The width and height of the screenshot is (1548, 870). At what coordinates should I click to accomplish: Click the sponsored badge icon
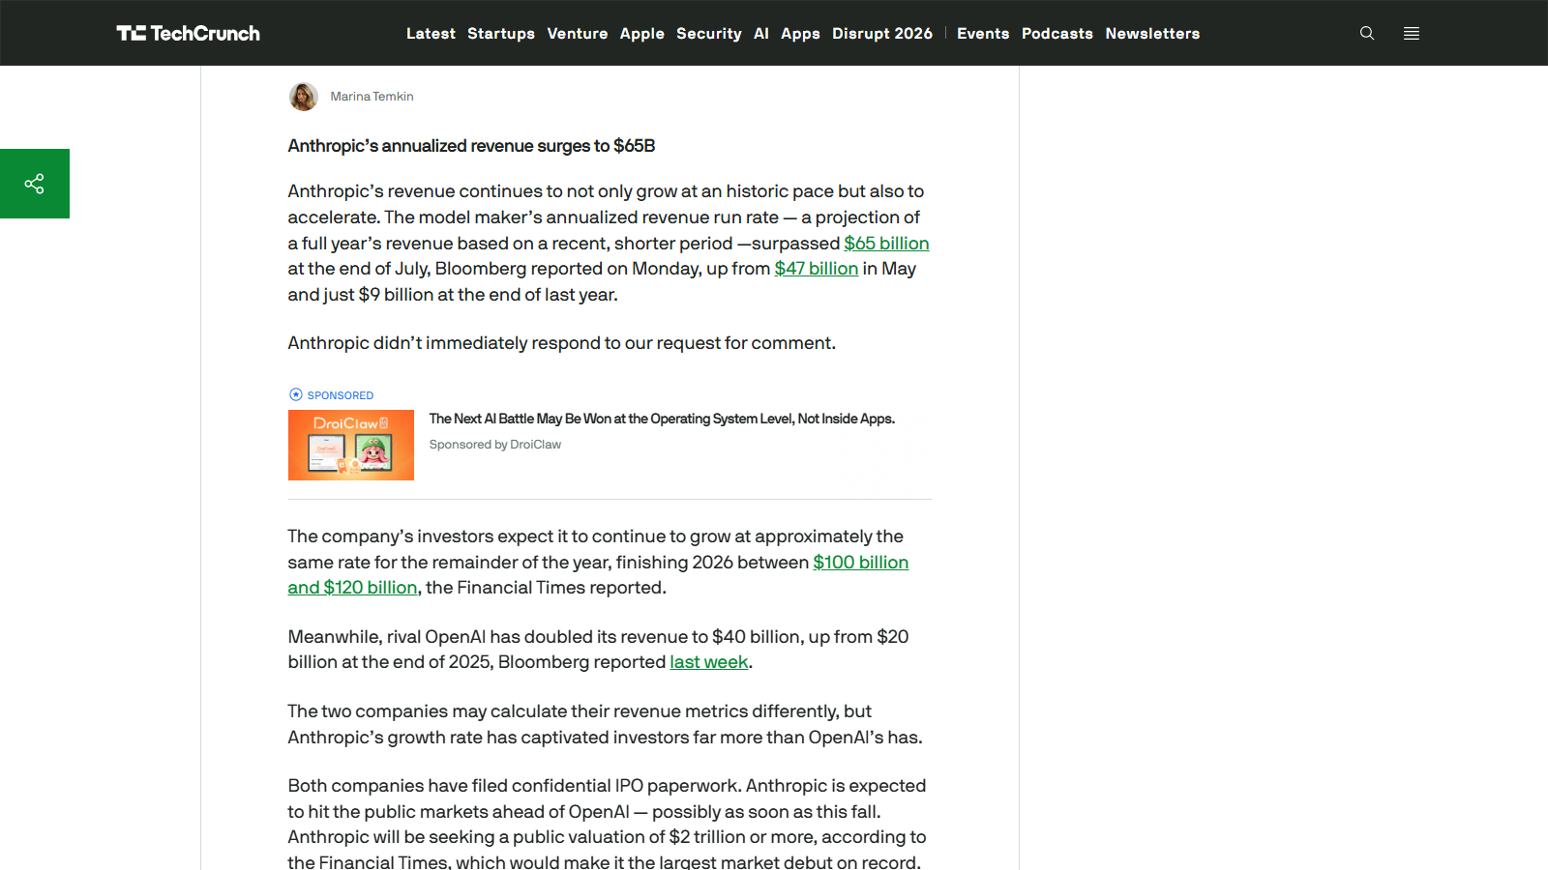coord(296,394)
